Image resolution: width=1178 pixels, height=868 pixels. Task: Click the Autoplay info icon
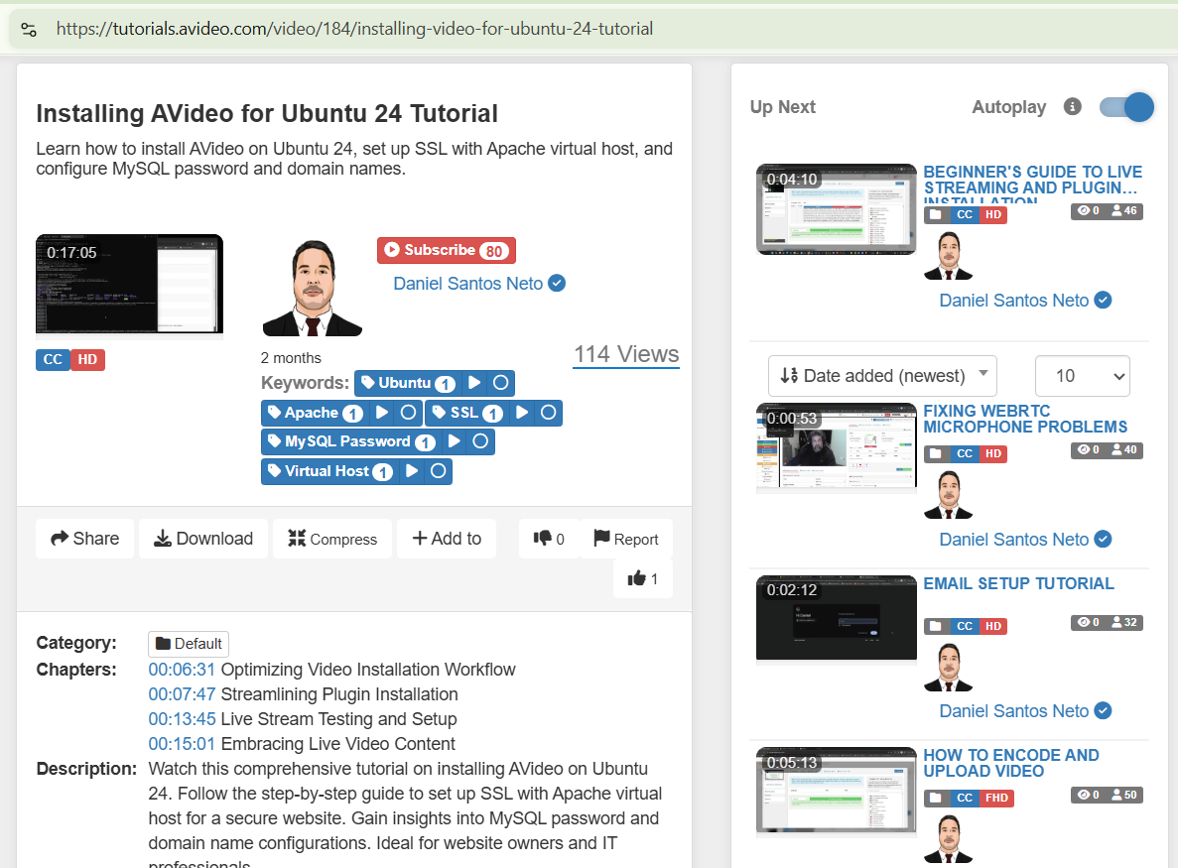tap(1072, 106)
